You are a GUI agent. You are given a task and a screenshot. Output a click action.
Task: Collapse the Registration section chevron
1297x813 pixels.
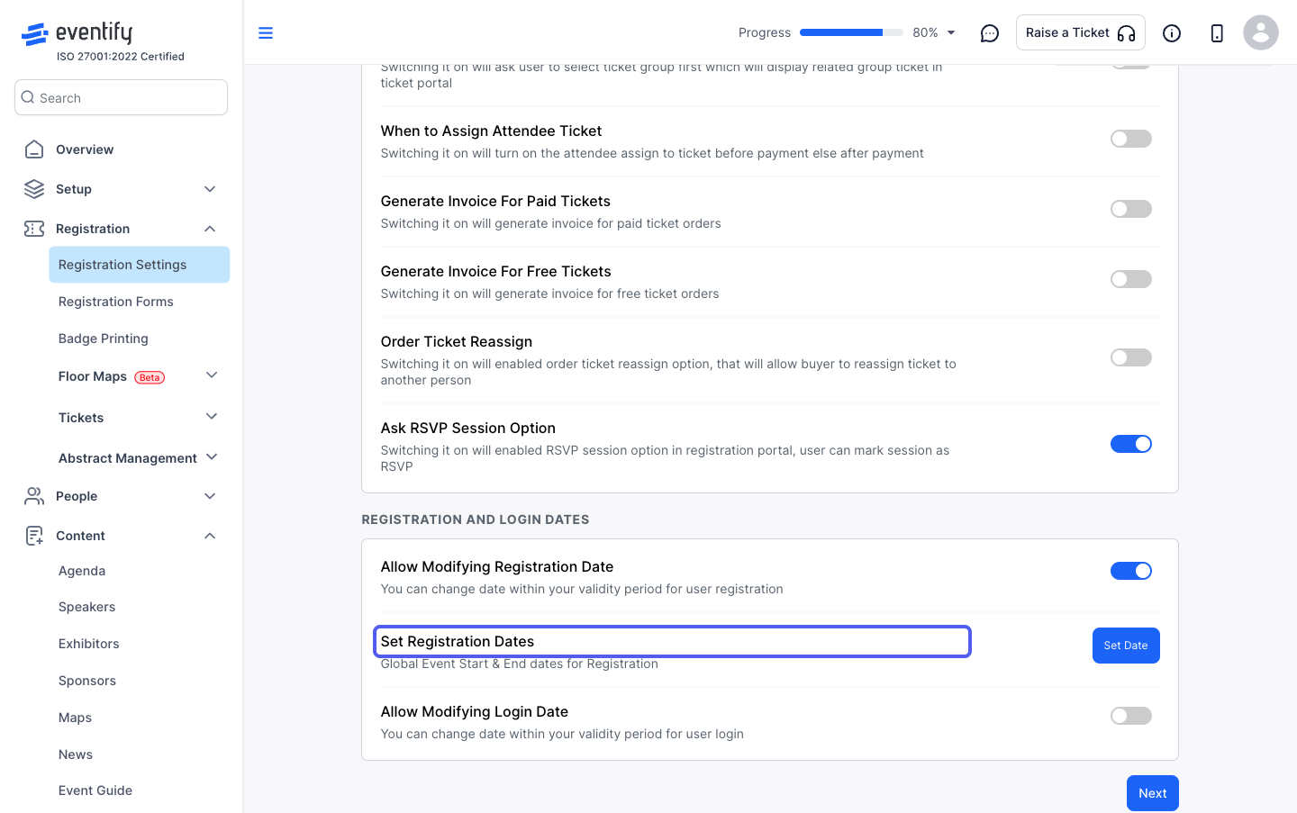click(x=210, y=229)
